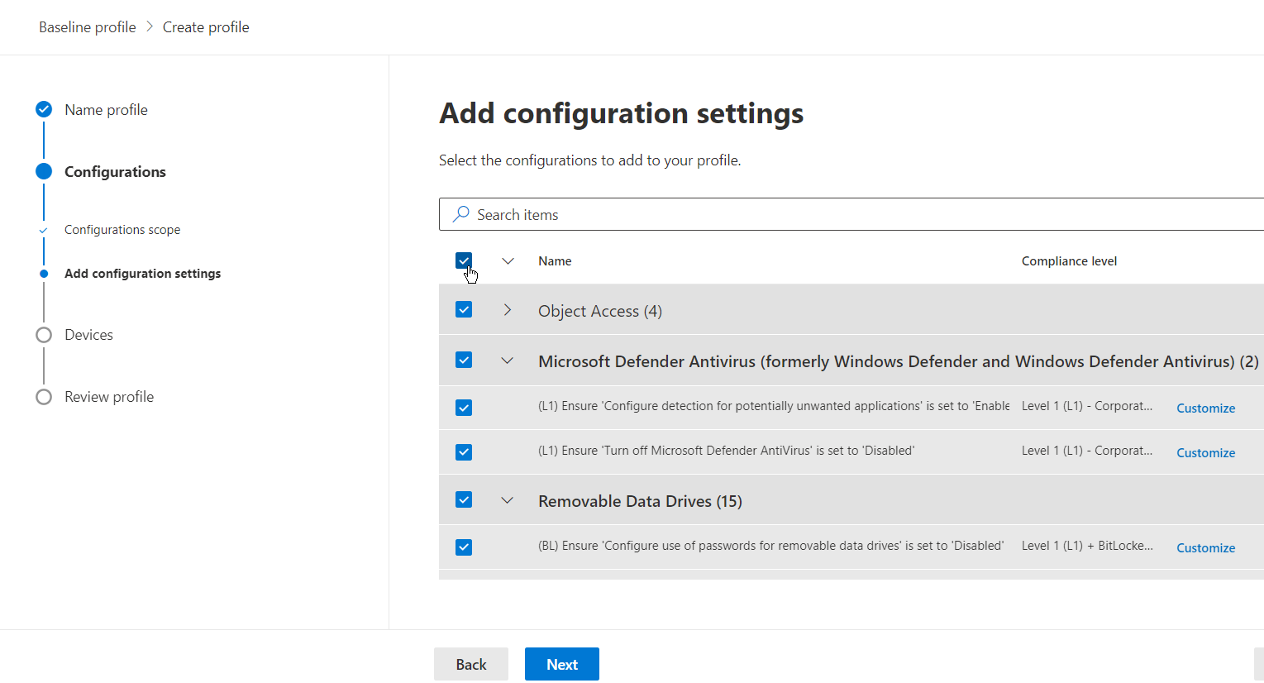Click the Review profile step circle icon
The width and height of the screenshot is (1264, 683).
point(44,397)
